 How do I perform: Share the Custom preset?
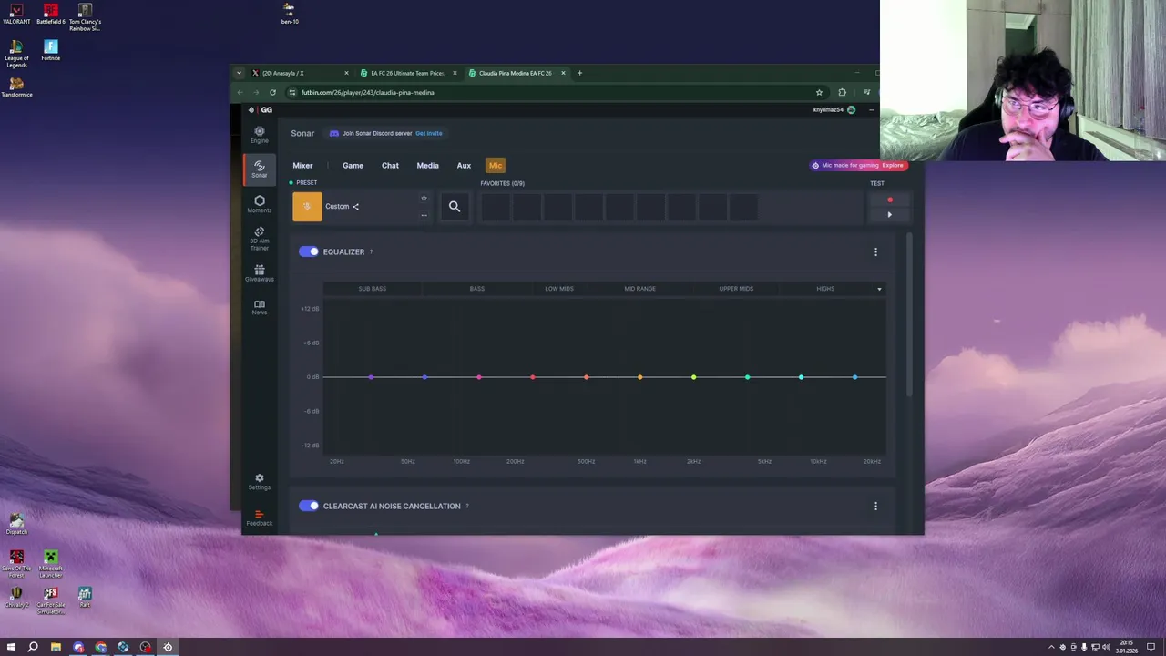coord(355,207)
